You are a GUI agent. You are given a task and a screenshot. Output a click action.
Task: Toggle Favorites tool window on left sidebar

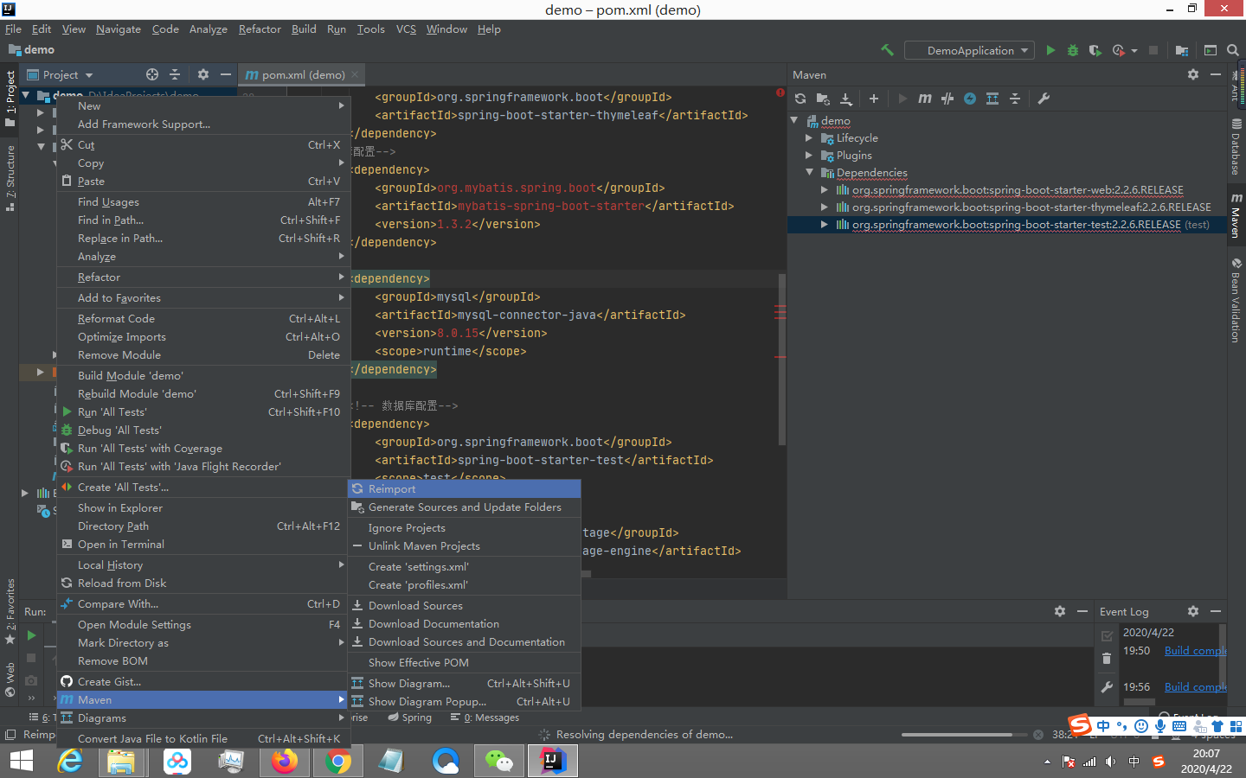pyautogui.click(x=10, y=612)
